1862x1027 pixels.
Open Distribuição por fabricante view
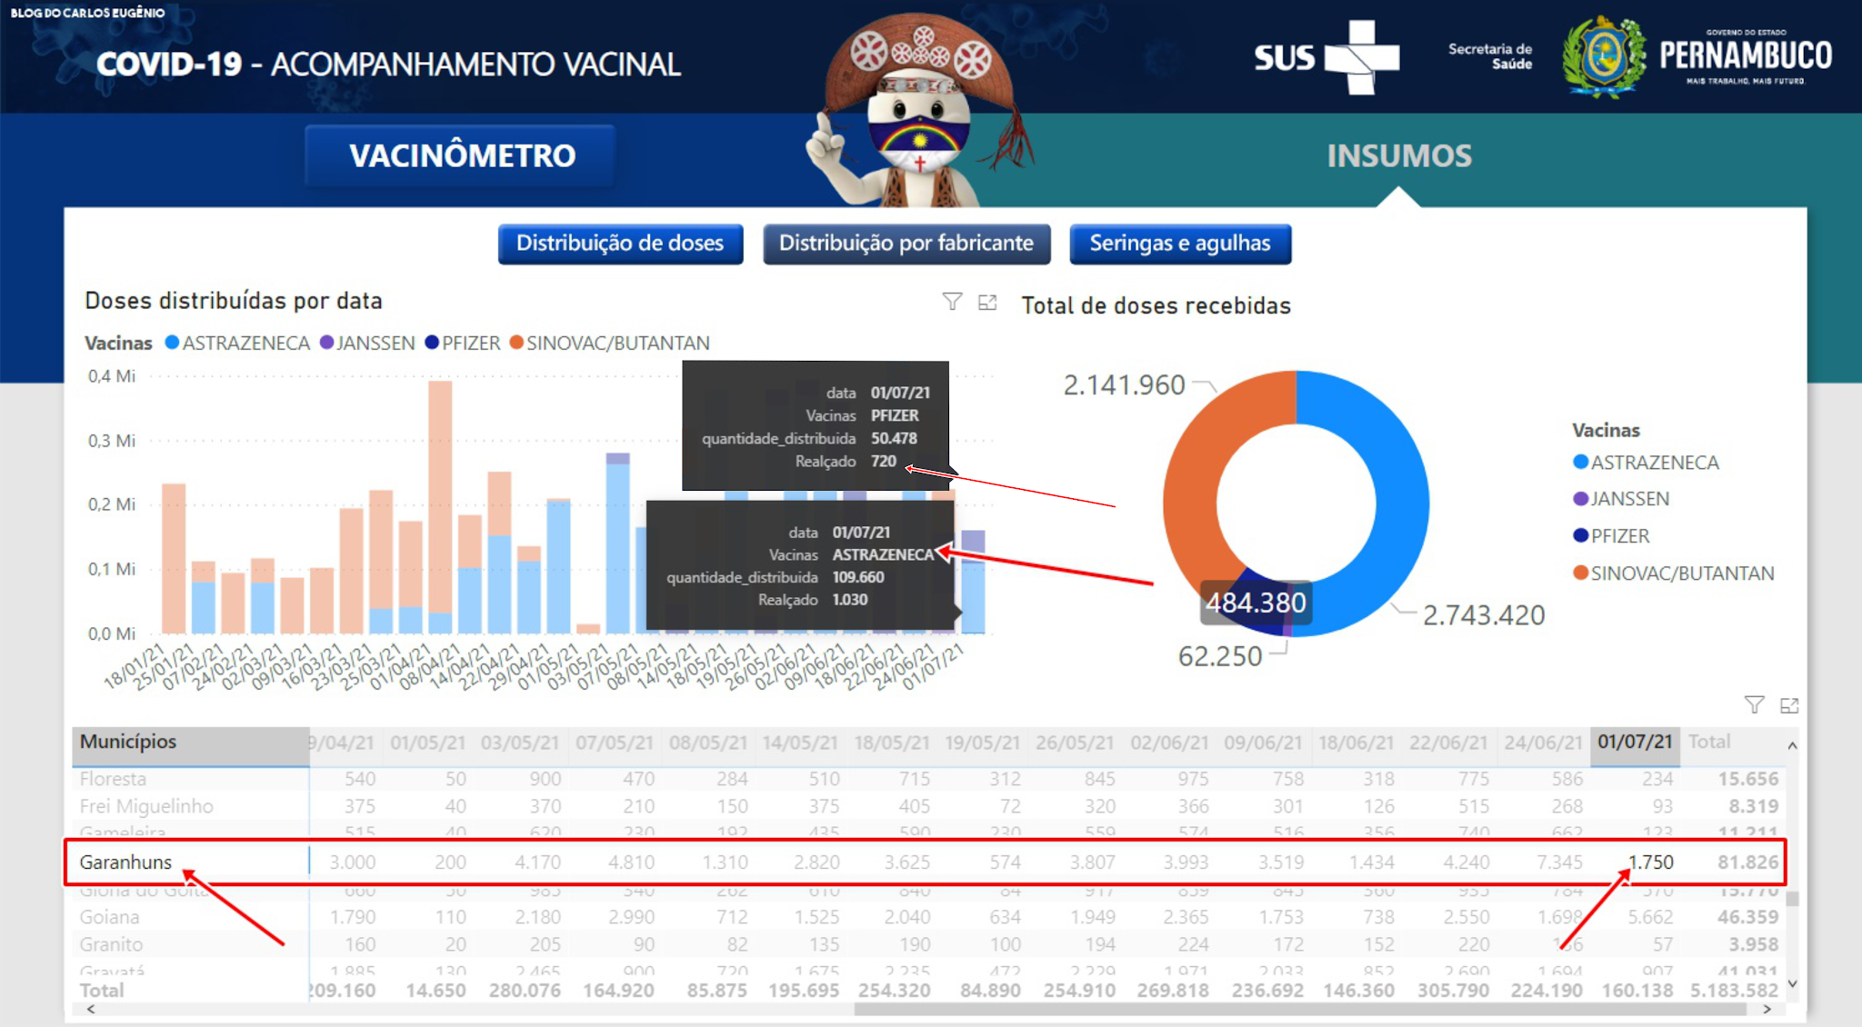906,244
